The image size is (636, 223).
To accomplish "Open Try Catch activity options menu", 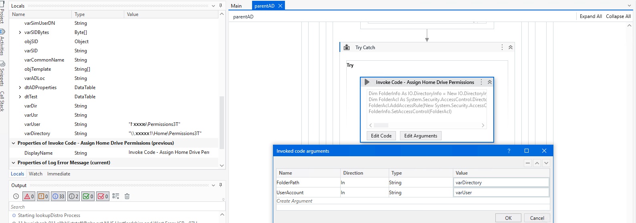I will click(x=502, y=47).
